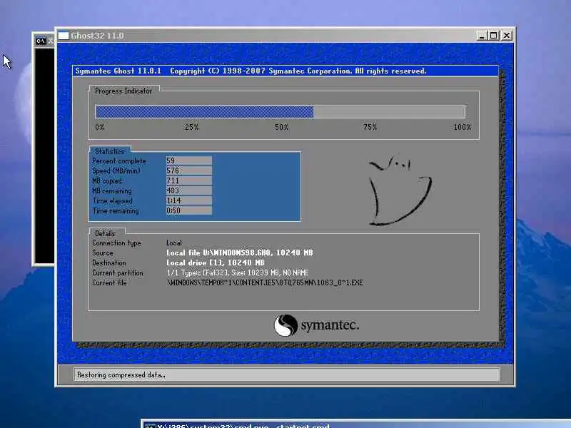The height and width of the screenshot is (428, 571).
Task: Click the 'Restoring compressed data...' status bar
Action: coord(286,374)
